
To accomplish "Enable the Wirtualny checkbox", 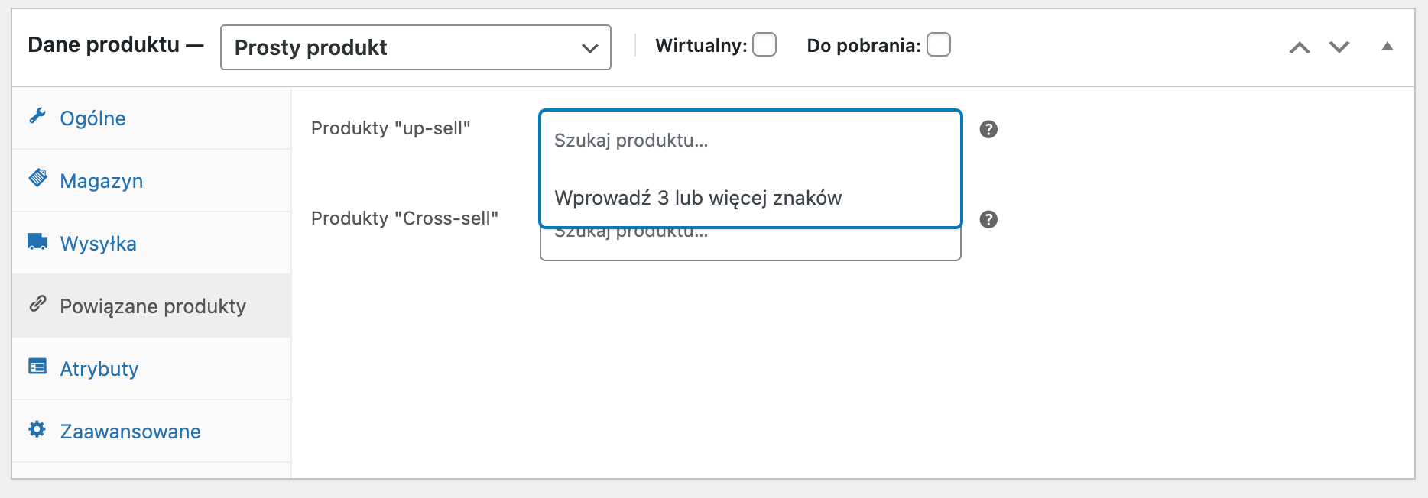I will (764, 45).
